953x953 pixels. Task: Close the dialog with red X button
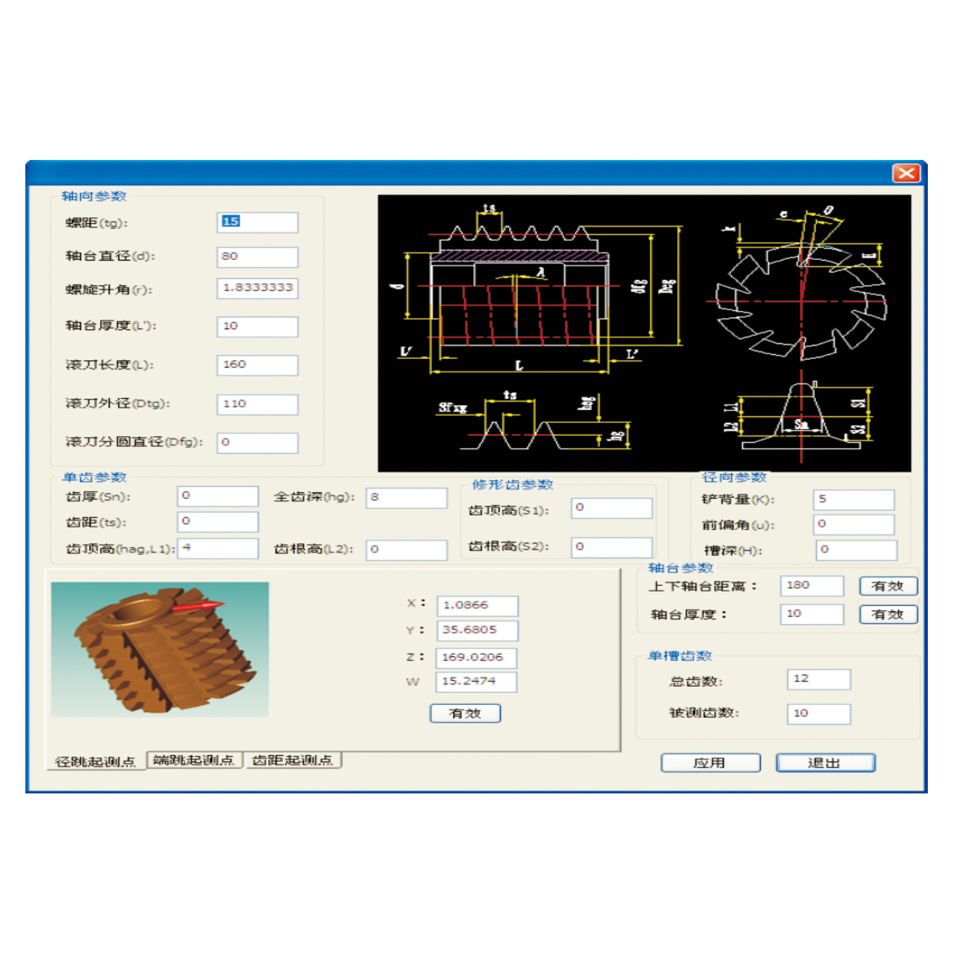tap(906, 173)
